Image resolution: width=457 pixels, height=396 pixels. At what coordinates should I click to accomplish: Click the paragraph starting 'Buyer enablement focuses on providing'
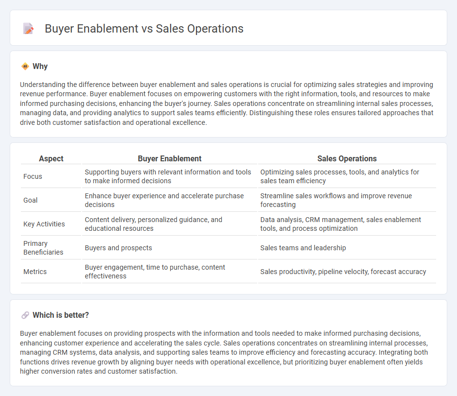224,352
